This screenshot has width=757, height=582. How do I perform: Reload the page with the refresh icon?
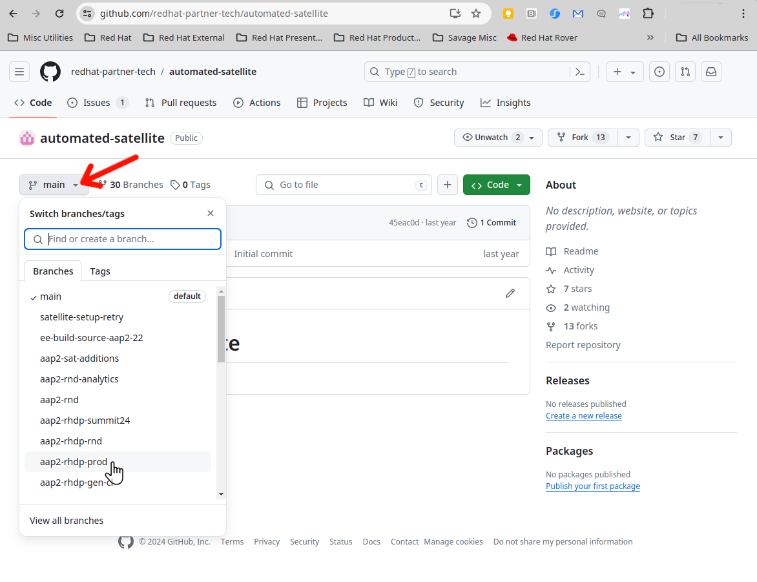coord(59,14)
